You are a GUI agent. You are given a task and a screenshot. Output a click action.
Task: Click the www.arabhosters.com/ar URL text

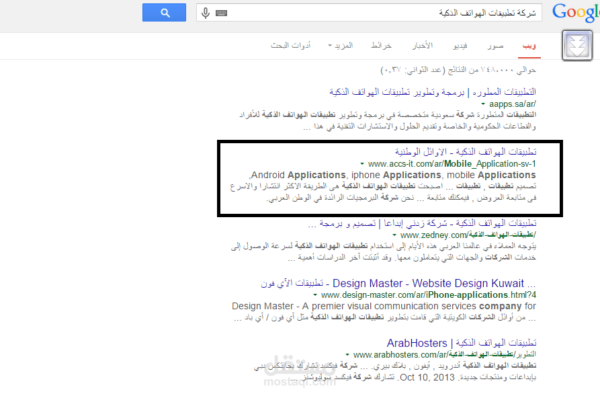coord(445,354)
